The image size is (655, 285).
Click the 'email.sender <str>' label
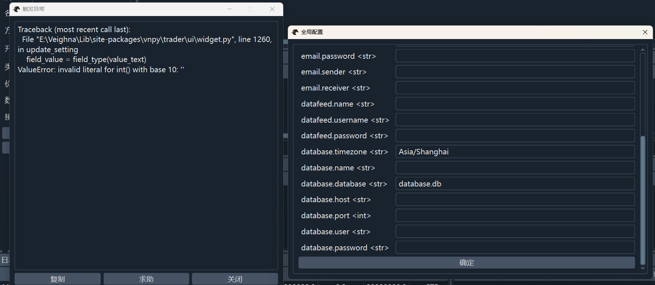pyautogui.click(x=334, y=72)
